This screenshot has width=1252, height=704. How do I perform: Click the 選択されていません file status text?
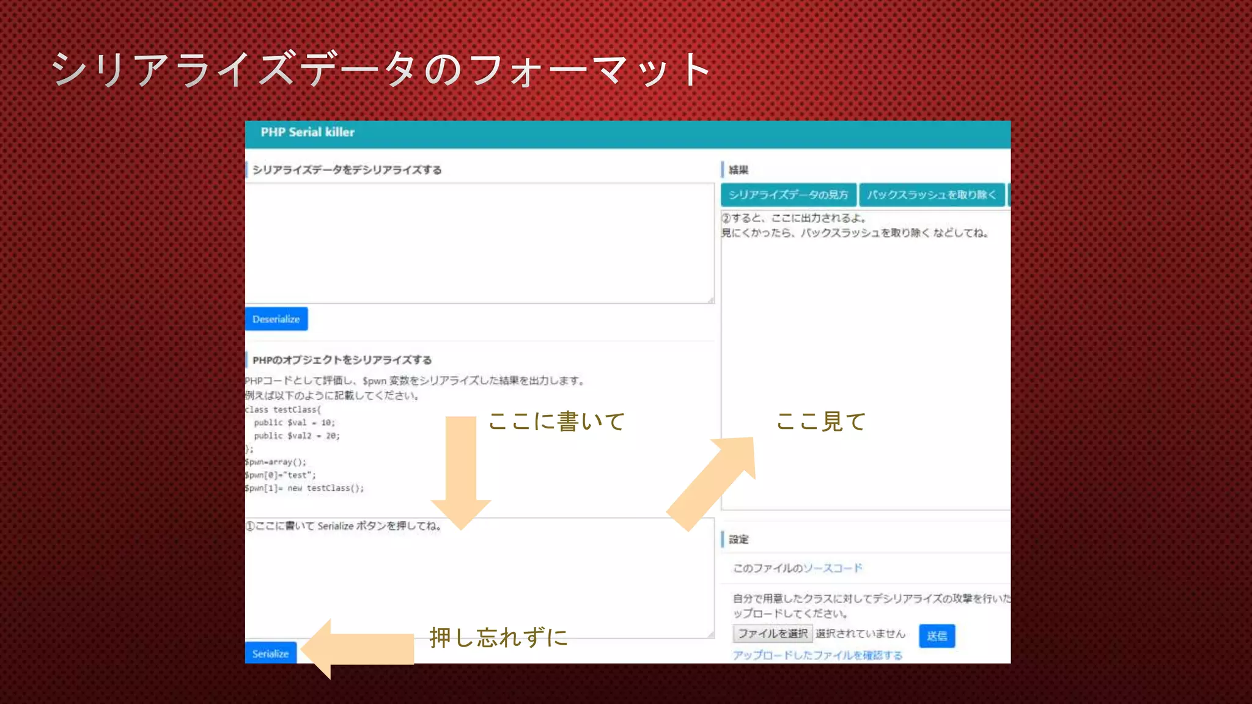[x=860, y=634]
